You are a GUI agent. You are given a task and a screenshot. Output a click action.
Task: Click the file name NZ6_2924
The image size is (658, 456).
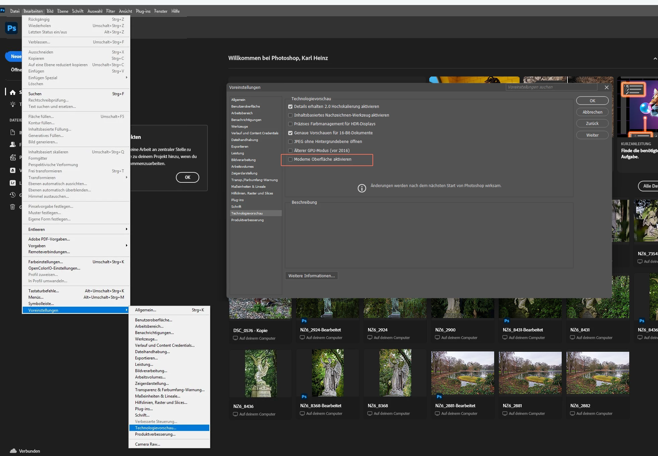coord(377,330)
